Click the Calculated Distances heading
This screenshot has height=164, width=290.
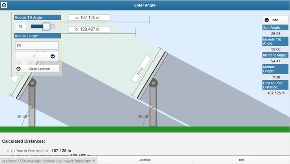pos(24,141)
